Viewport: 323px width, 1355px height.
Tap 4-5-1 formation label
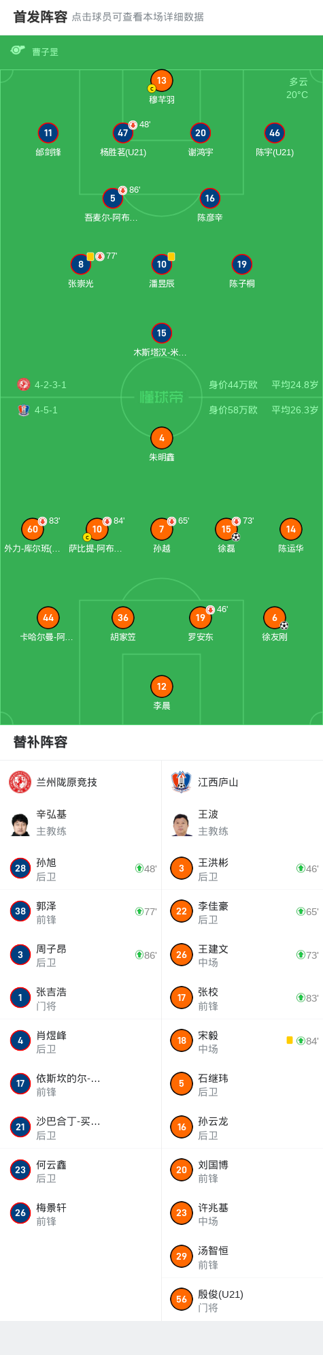[46, 410]
